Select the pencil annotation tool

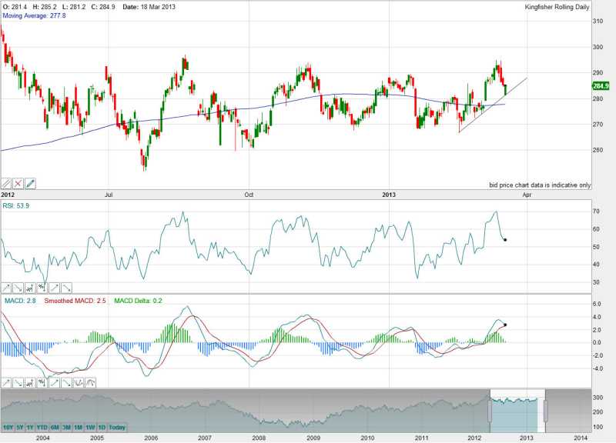pos(30,183)
